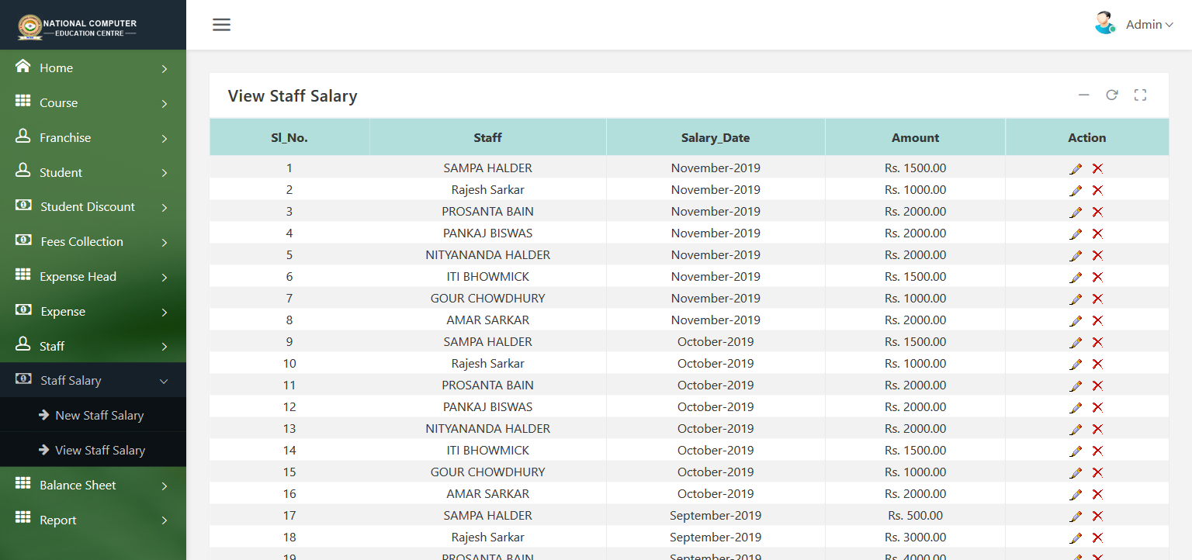Delete salary row 3 PROSANTA BAIN
This screenshot has width=1192, height=560.
[x=1097, y=212]
